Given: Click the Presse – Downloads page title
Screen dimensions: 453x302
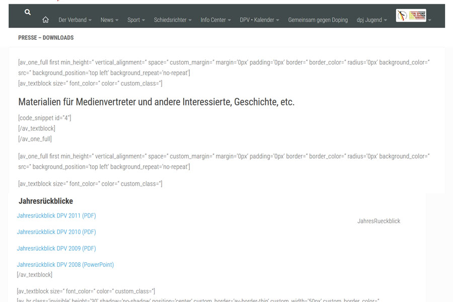Looking at the screenshot, I should point(46,38).
